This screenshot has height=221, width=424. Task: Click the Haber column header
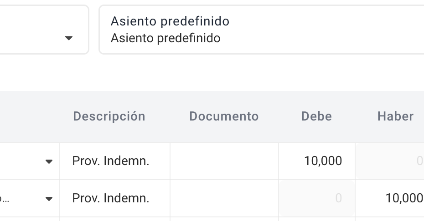click(x=395, y=116)
